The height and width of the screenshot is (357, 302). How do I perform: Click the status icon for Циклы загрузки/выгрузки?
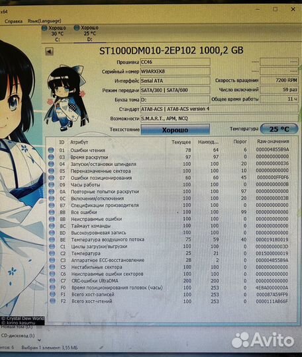coord(52,247)
